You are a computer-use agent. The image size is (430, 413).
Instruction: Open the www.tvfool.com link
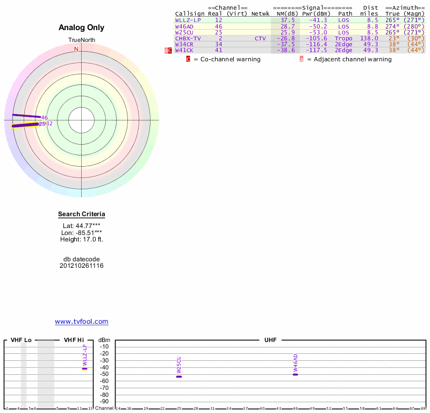pyautogui.click(x=82, y=322)
